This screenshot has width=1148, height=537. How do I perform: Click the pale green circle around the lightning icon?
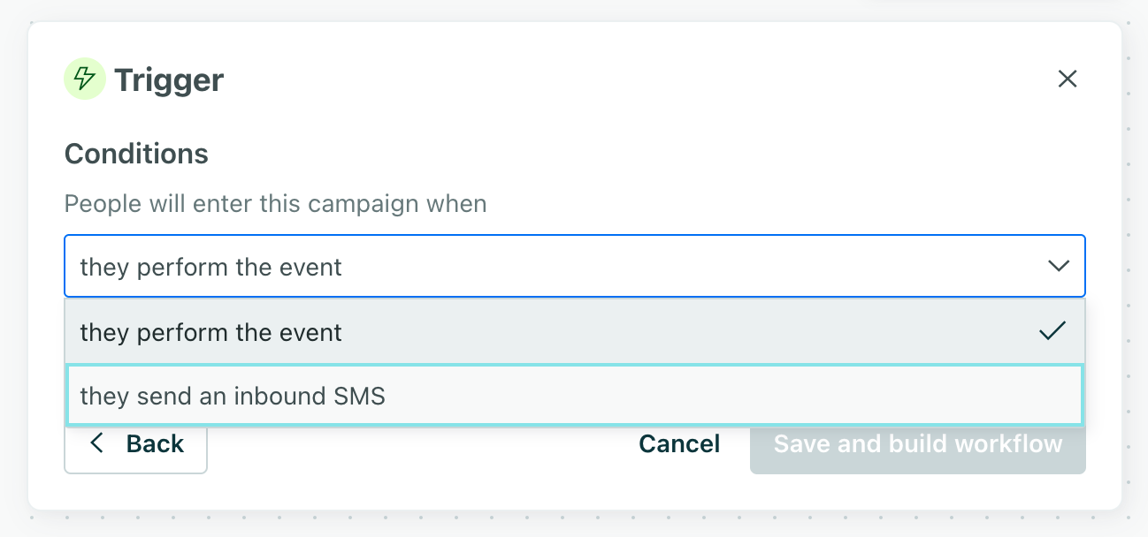coord(84,79)
